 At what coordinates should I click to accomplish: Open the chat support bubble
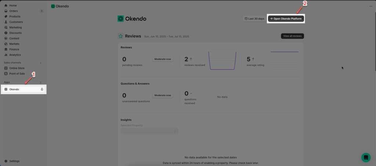pos(366,158)
